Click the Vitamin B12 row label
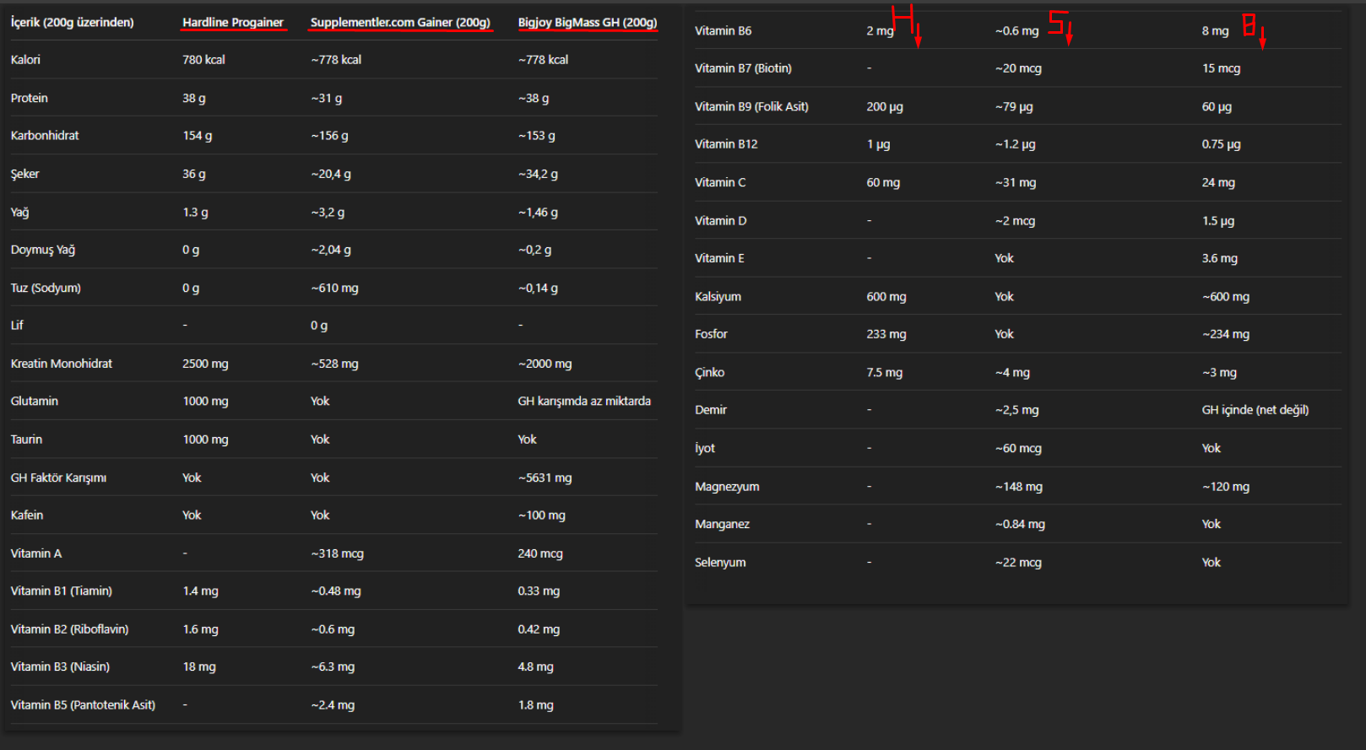 click(727, 144)
